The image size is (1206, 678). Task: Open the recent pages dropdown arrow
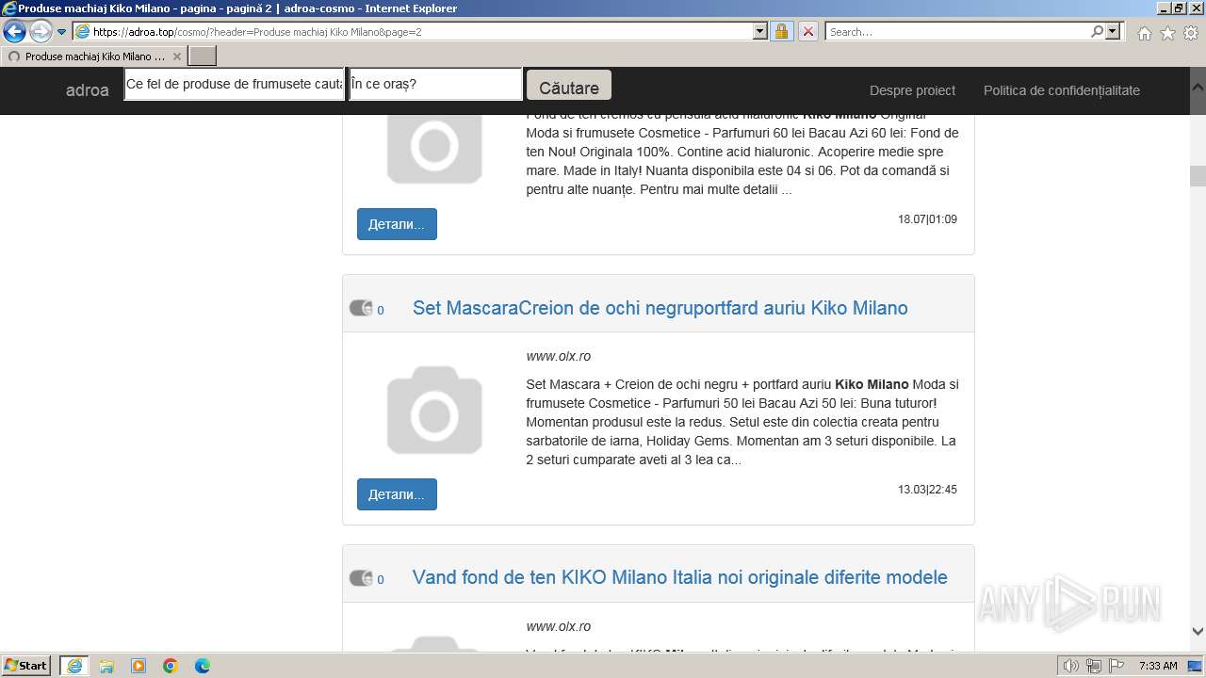61,32
